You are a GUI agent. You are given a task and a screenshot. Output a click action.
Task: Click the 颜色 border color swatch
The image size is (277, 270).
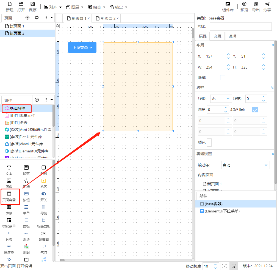point(209,143)
